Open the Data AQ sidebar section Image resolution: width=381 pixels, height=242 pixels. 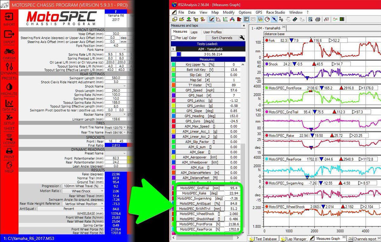[x=9, y=106]
